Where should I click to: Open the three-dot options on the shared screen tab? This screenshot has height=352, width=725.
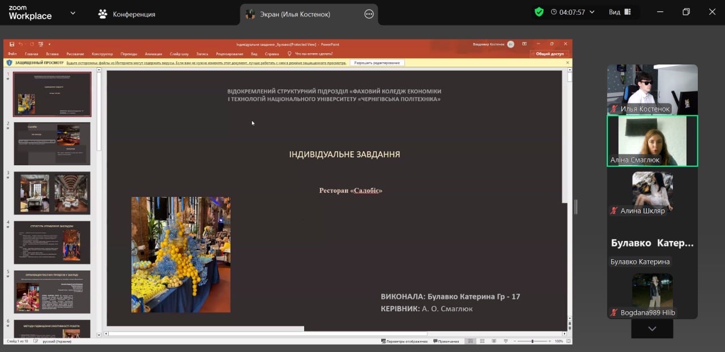[x=369, y=14]
